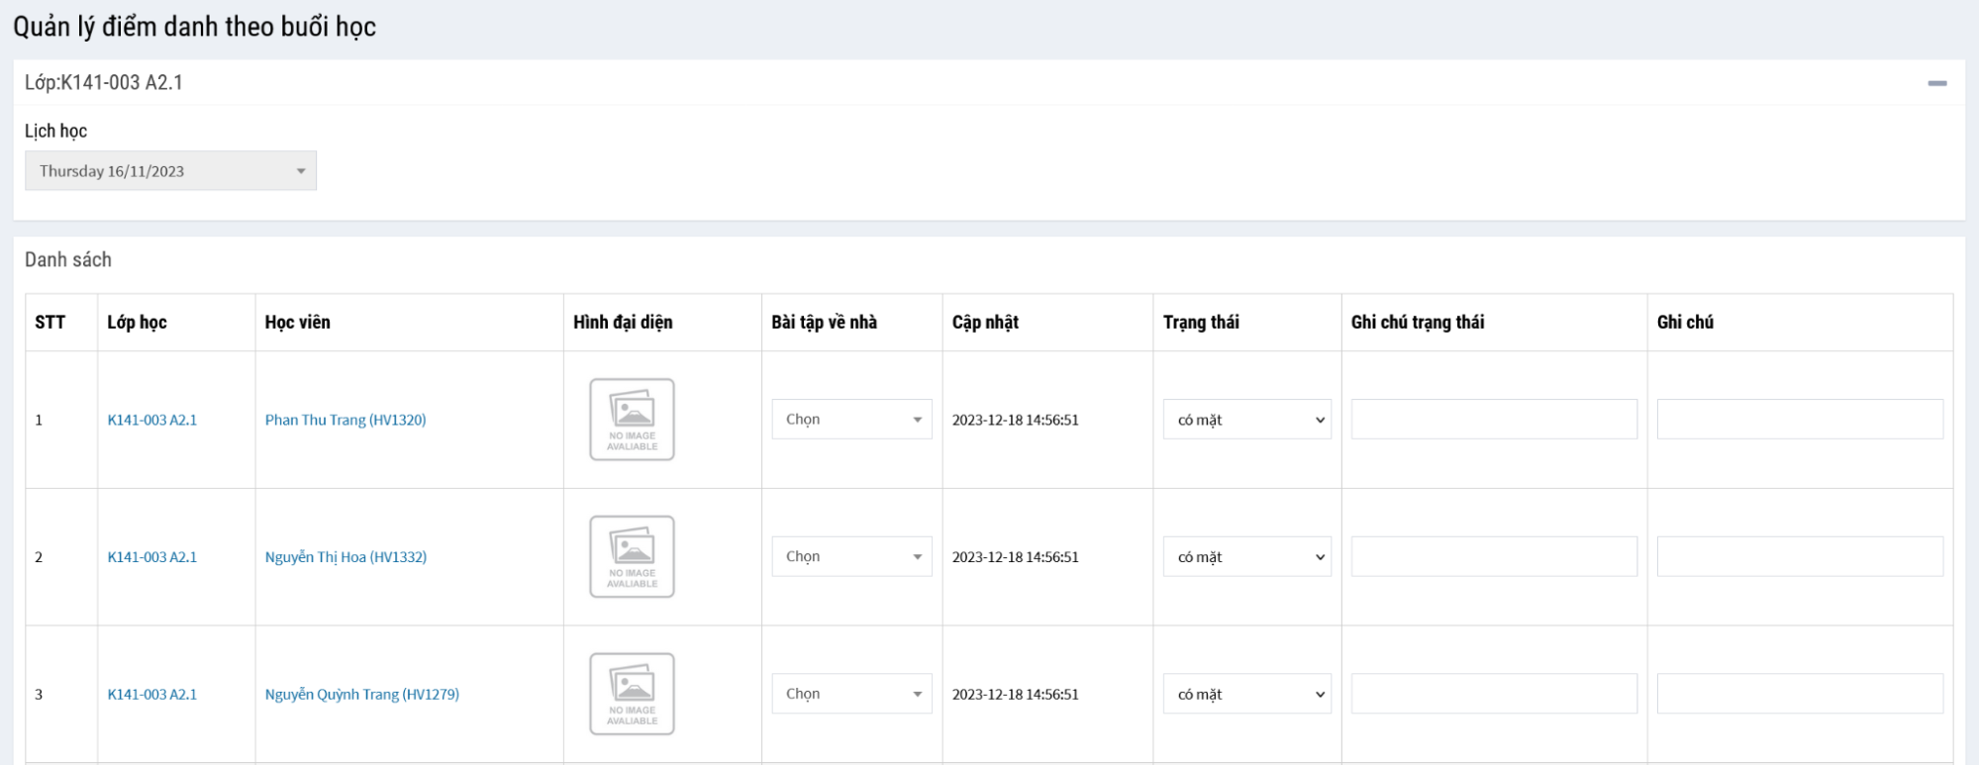Open student link Nguyễn Quỳnh Trang (HV1279)
1979x766 pixels.
[361, 694]
